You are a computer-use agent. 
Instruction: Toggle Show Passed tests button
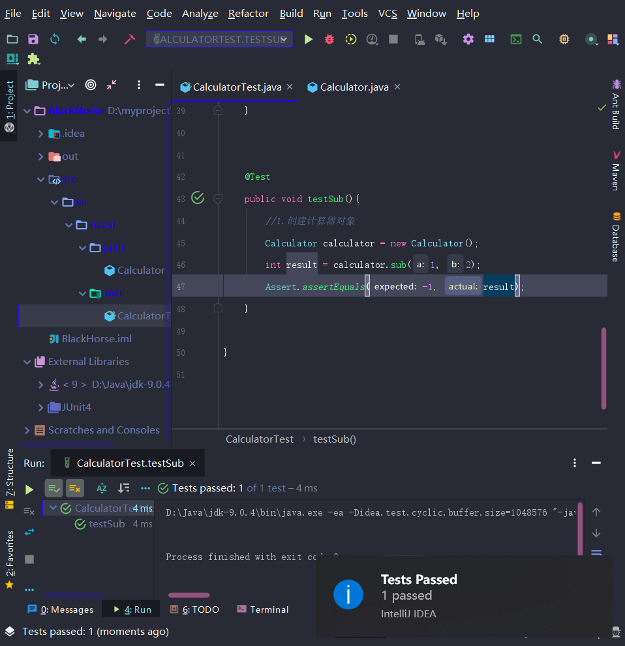tap(53, 488)
